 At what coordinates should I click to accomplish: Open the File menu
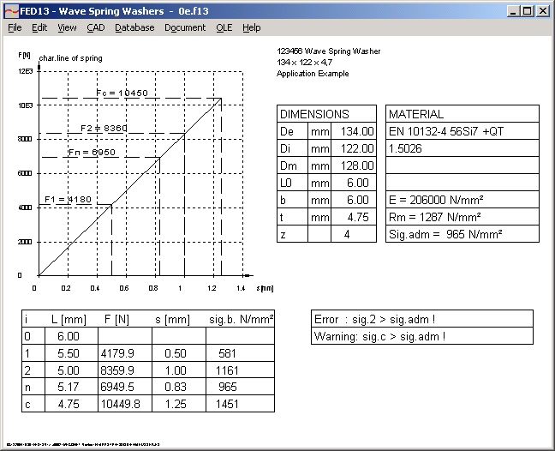[x=15, y=27]
